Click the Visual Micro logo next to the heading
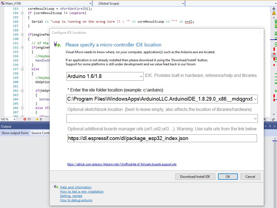 pyautogui.click(x=57, y=45)
